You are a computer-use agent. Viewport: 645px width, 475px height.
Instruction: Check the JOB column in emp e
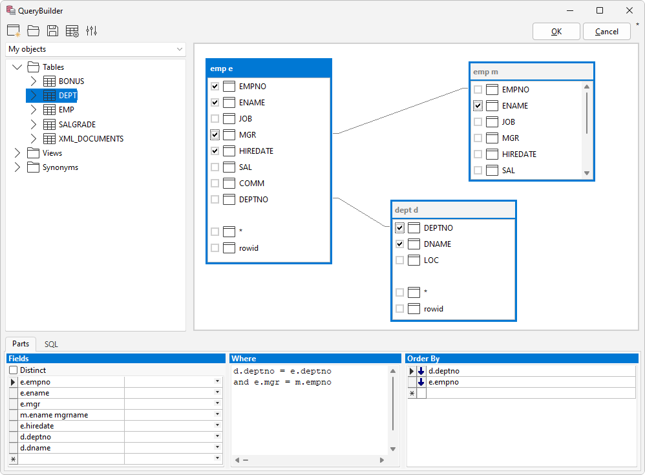215,119
